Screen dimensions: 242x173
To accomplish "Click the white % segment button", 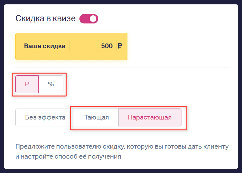I will tap(51, 84).
